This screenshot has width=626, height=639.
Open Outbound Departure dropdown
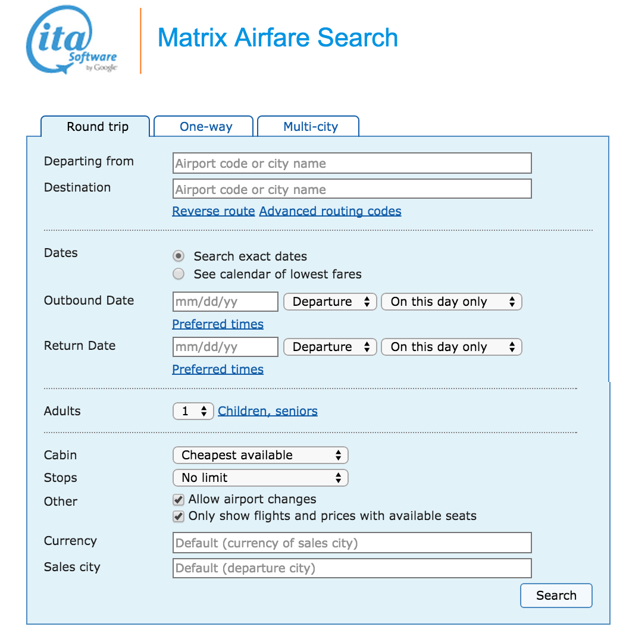tap(330, 302)
